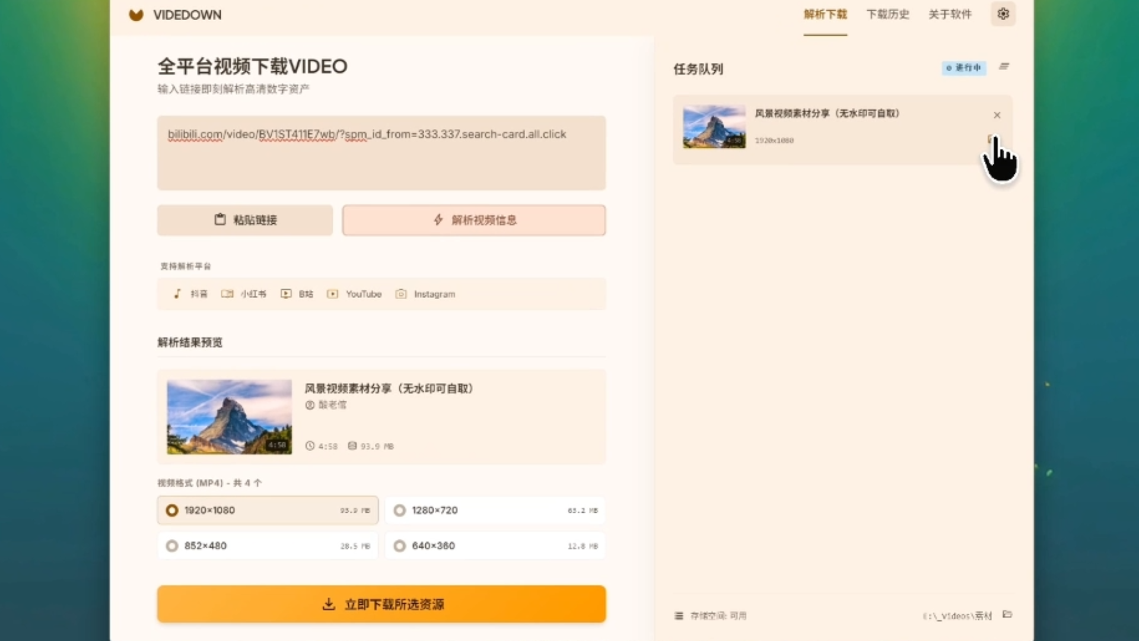Remove the queued task with the X
The height and width of the screenshot is (641, 1139).
[x=997, y=115]
